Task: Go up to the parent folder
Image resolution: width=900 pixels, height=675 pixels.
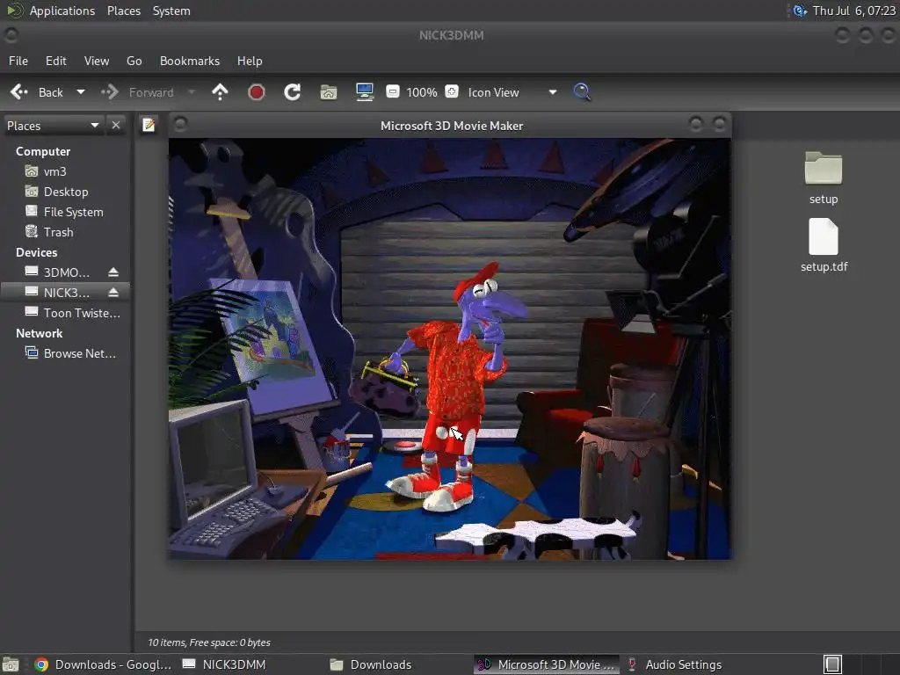Action: tap(220, 91)
